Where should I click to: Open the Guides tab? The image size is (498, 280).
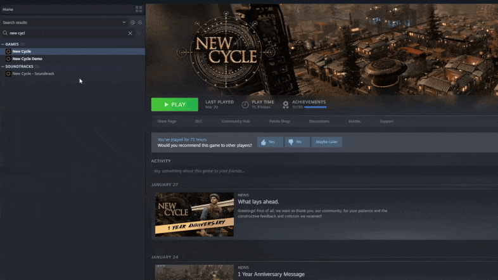(354, 121)
